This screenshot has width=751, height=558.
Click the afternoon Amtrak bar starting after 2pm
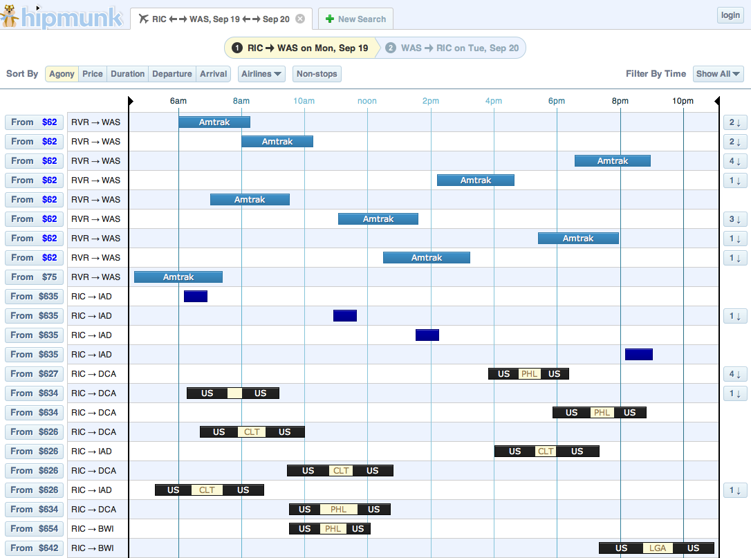(x=476, y=180)
